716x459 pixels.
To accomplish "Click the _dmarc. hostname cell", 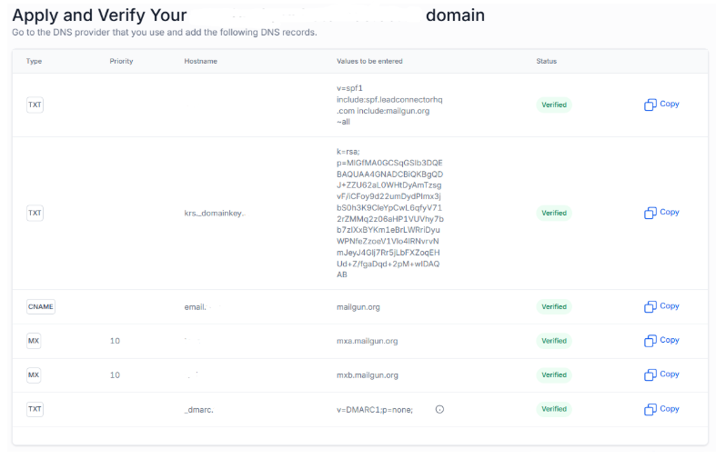I will pyautogui.click(x=198, y=410).
